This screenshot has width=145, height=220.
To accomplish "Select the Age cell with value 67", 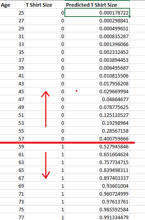I will [x=12, y=178].
